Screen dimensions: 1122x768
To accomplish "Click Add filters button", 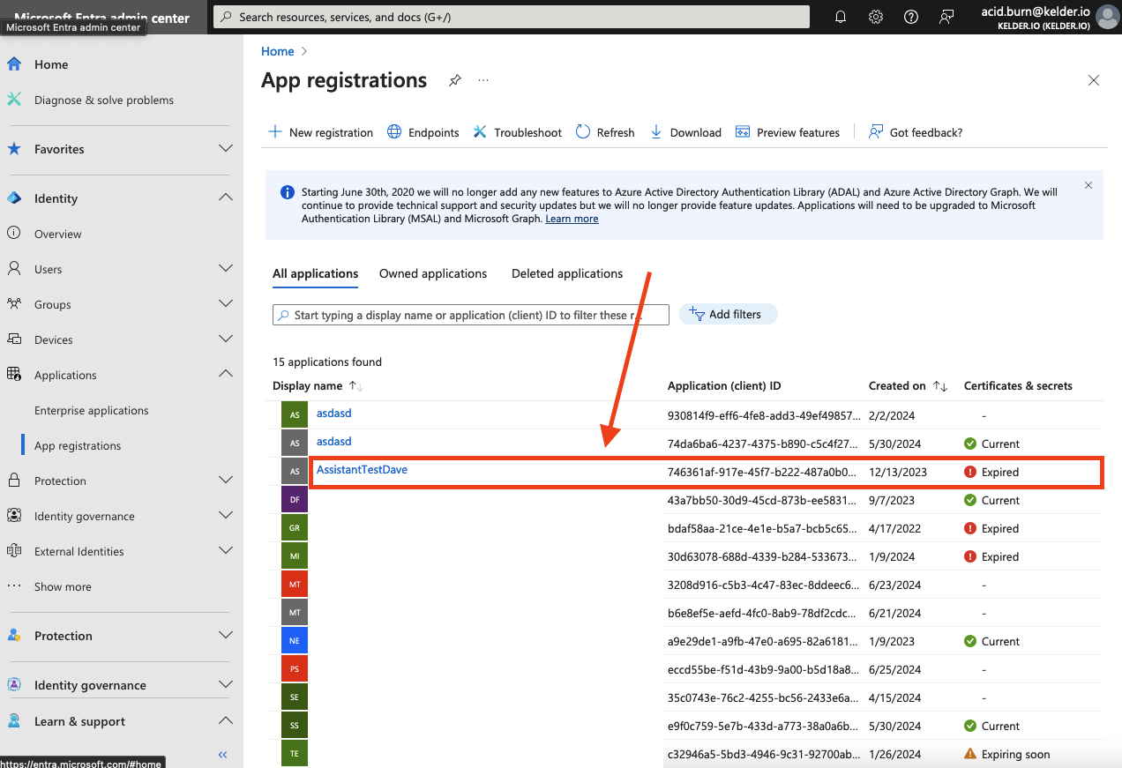I will coord(728,314).
